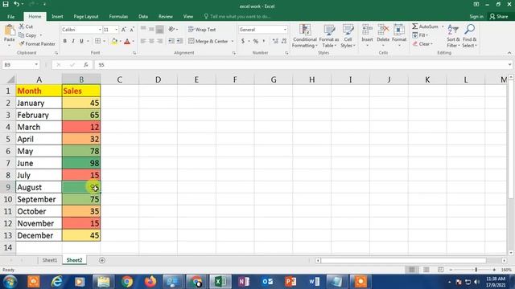
Task: Click Insert Function fx icon
Action: [x=86, y=65]
